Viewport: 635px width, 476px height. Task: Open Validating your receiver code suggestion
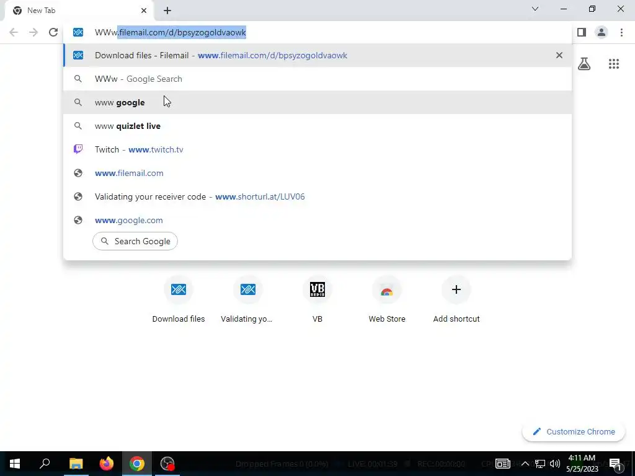[x=317, y=196]
